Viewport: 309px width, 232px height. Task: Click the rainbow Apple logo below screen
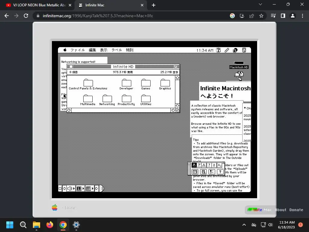pyautogui.click(x=55, y=208)
